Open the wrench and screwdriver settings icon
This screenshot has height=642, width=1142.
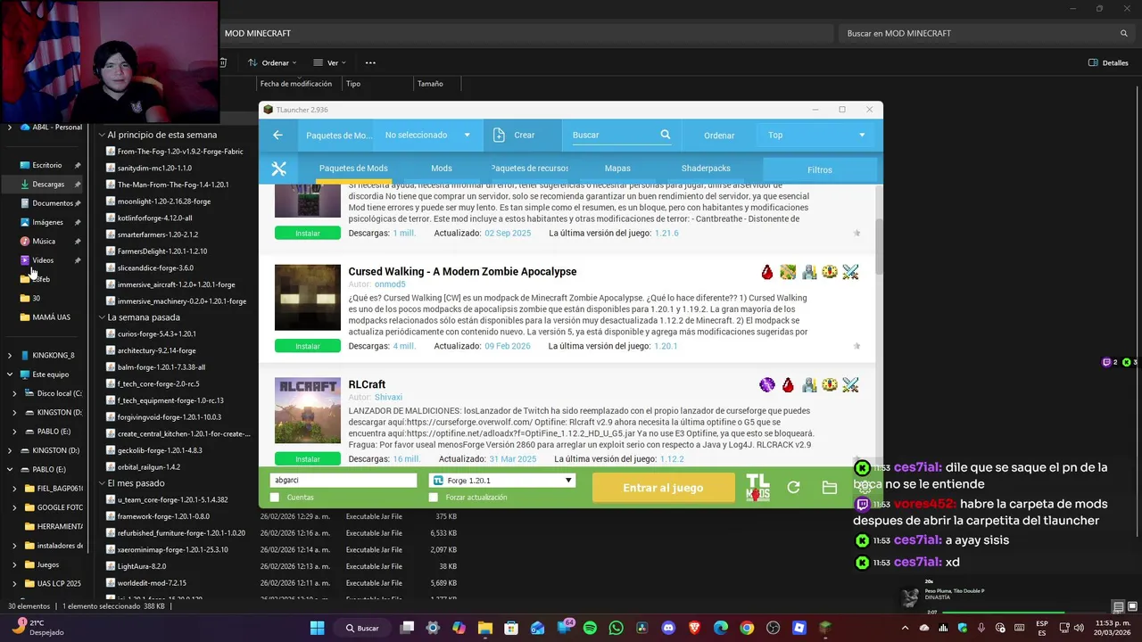click(278, 169)
